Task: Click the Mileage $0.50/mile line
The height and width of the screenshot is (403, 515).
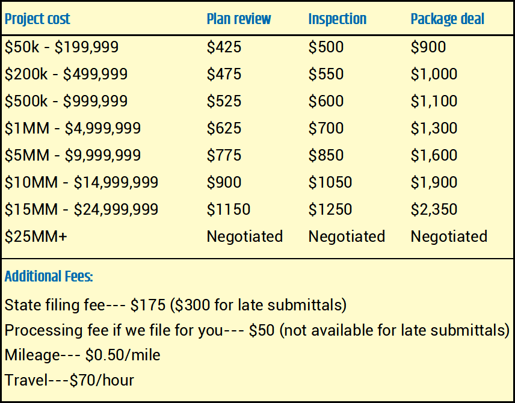Action: (82, 355)
